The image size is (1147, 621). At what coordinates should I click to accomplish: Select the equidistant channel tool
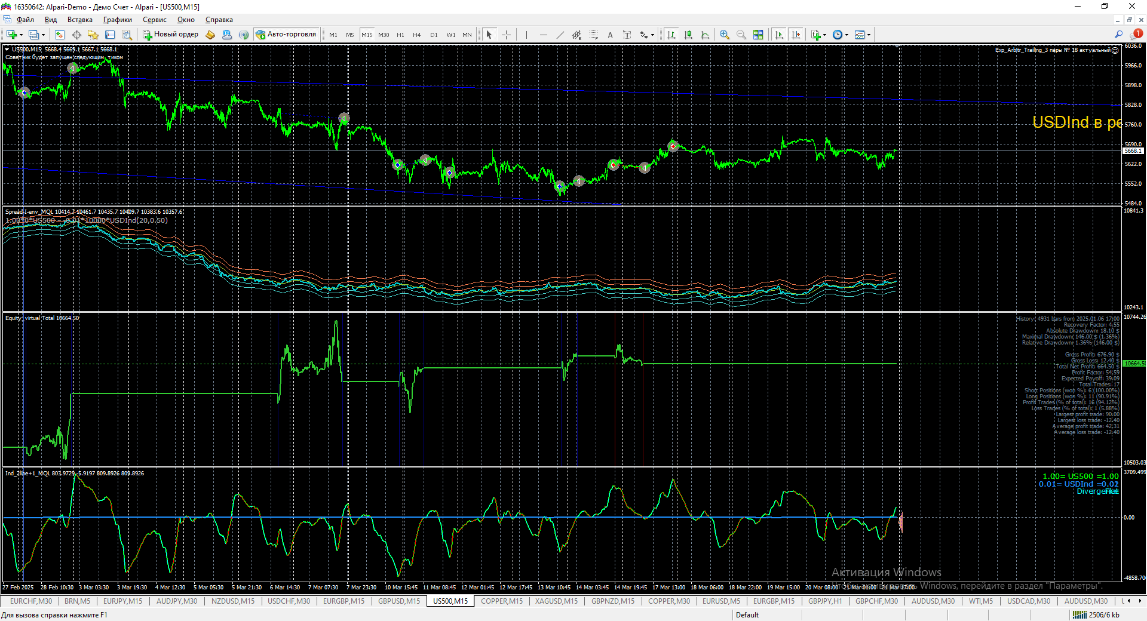coord(576,35)
